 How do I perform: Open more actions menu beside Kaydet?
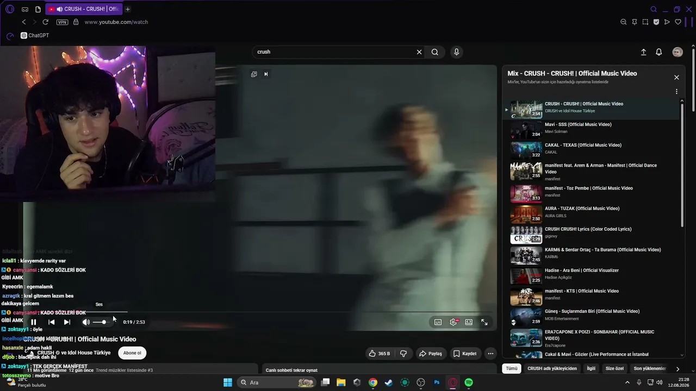click(490, 354)
